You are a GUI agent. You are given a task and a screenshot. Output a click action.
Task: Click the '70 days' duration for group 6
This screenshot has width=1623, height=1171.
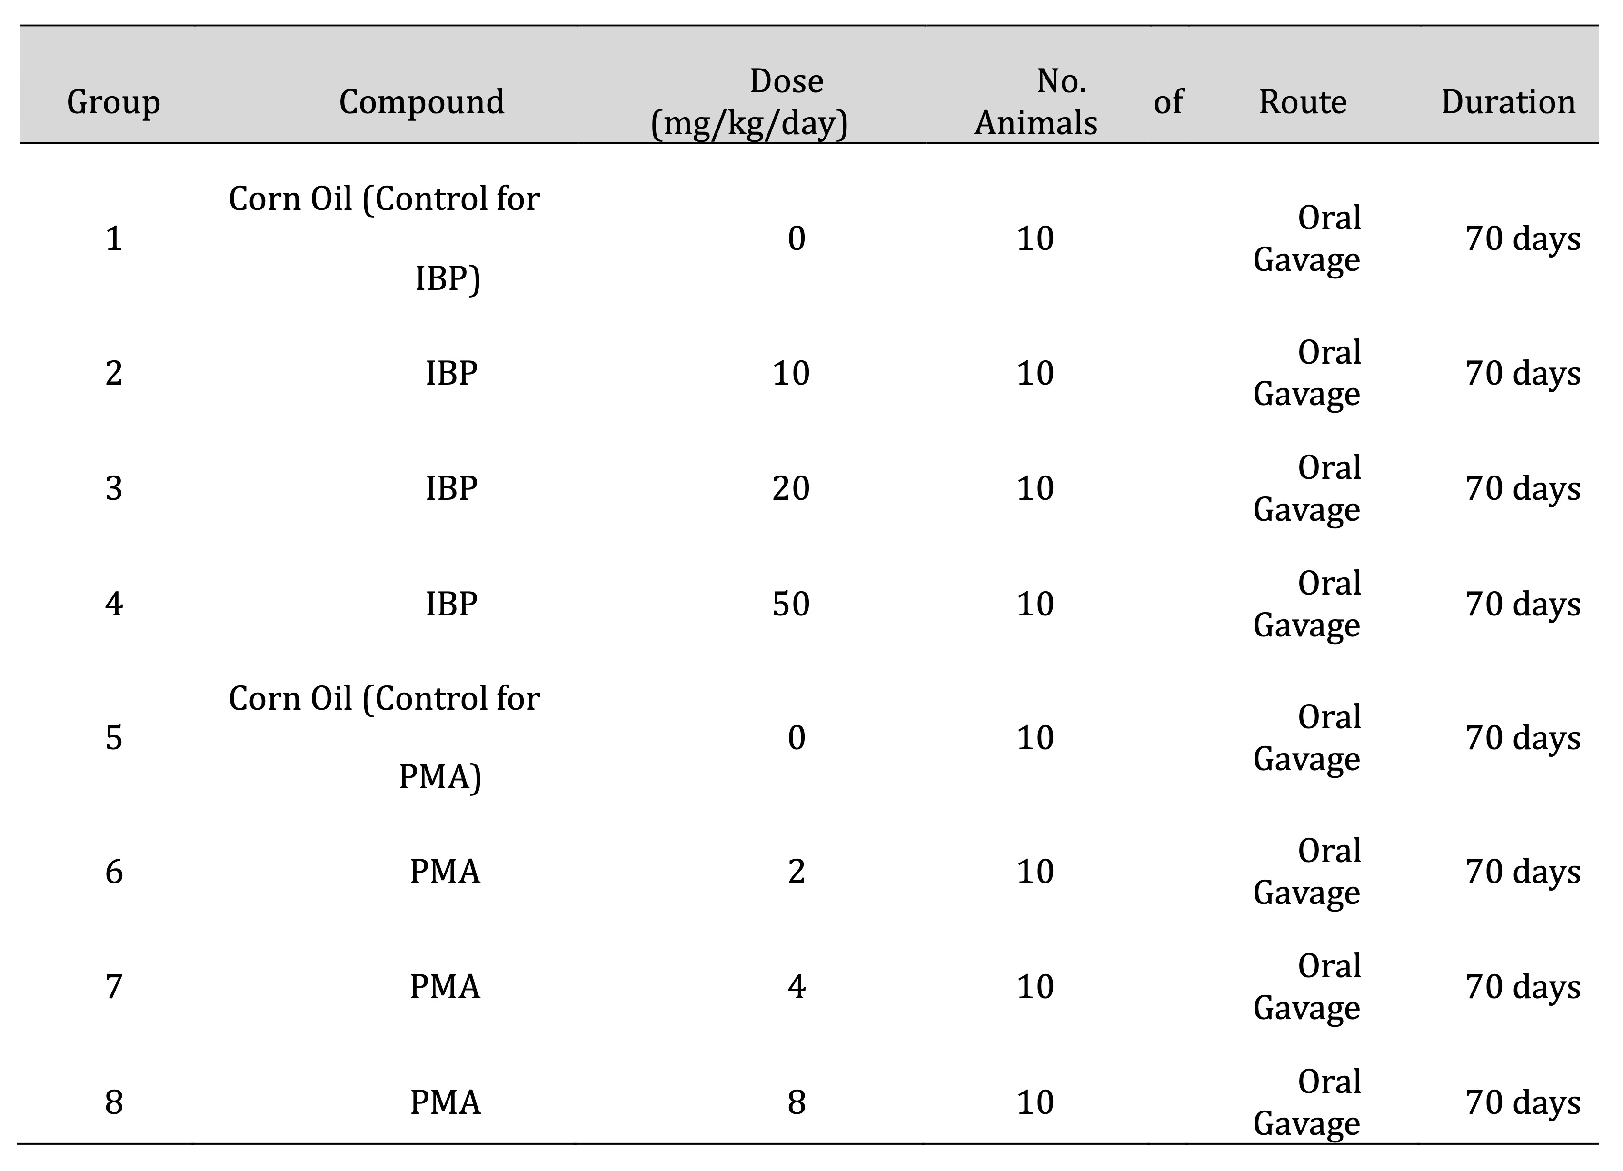1523,872
